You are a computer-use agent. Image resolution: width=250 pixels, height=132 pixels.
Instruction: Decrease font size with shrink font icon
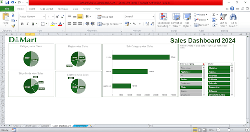coord(63,16)
